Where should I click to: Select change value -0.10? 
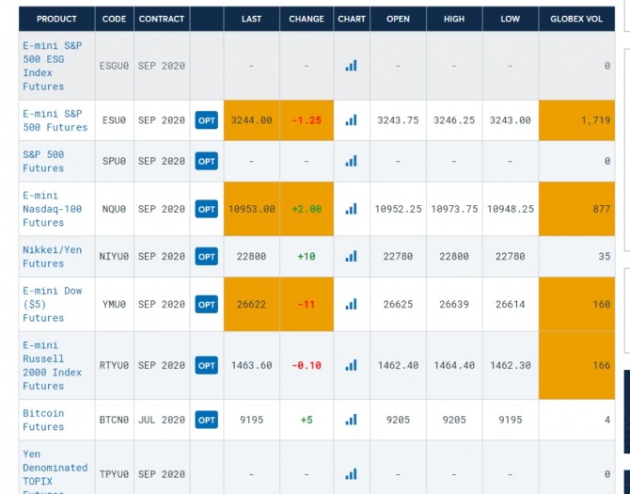(307, 365)
